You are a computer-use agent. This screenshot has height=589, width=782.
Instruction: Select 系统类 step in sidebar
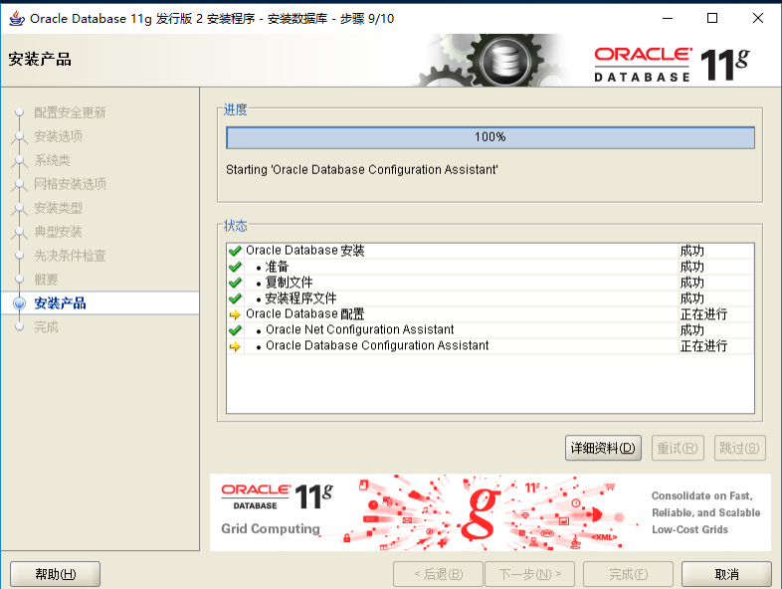click(52, 160)
